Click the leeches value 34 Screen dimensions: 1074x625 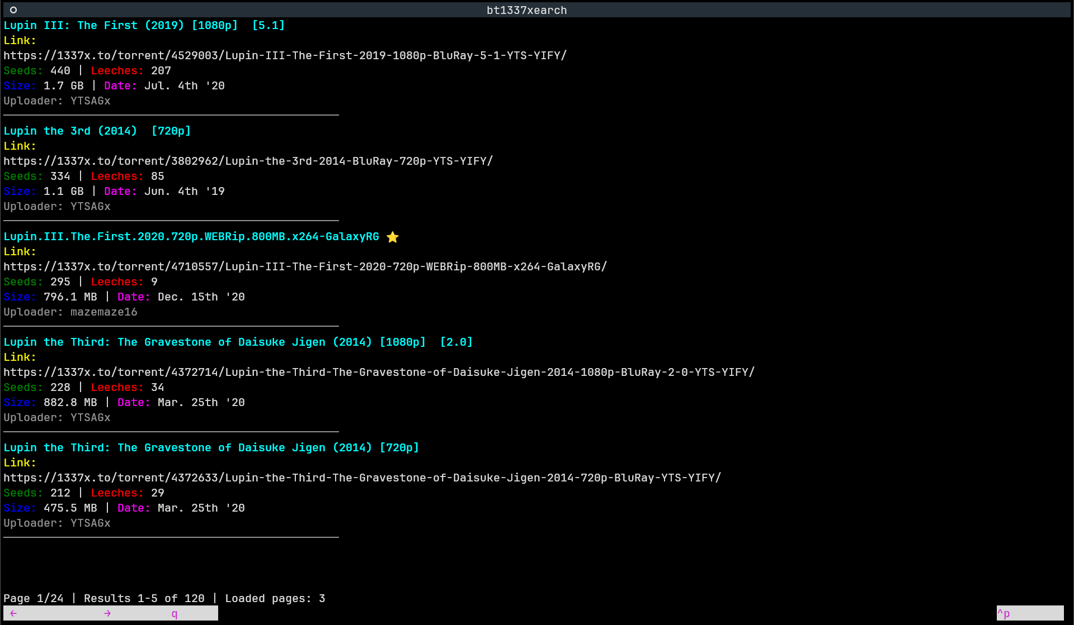(x=158, y=387)
